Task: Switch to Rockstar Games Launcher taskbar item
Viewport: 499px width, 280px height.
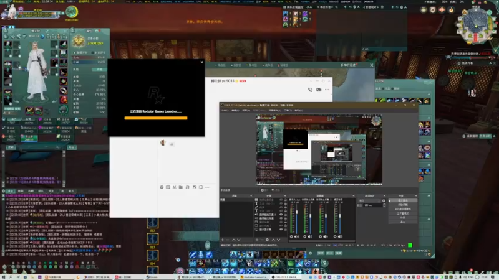Action: [254, 277]
